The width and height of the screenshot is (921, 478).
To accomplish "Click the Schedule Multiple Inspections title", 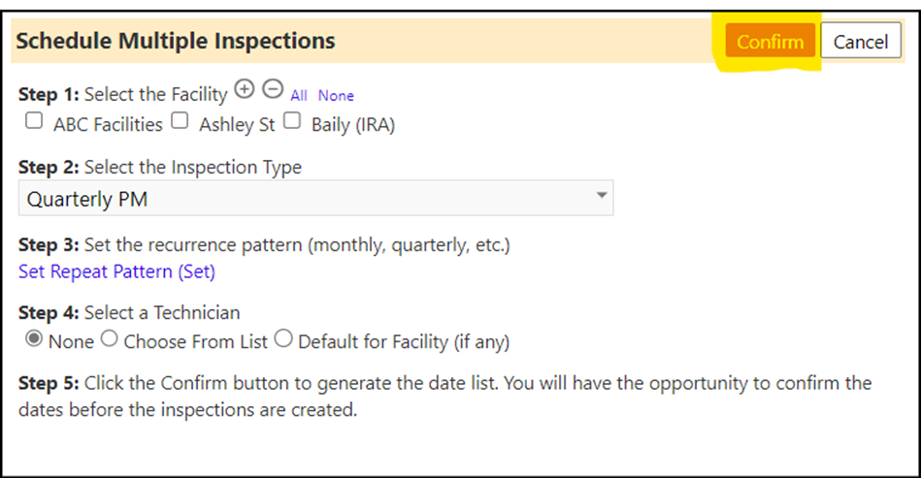I will click(176, 41).
